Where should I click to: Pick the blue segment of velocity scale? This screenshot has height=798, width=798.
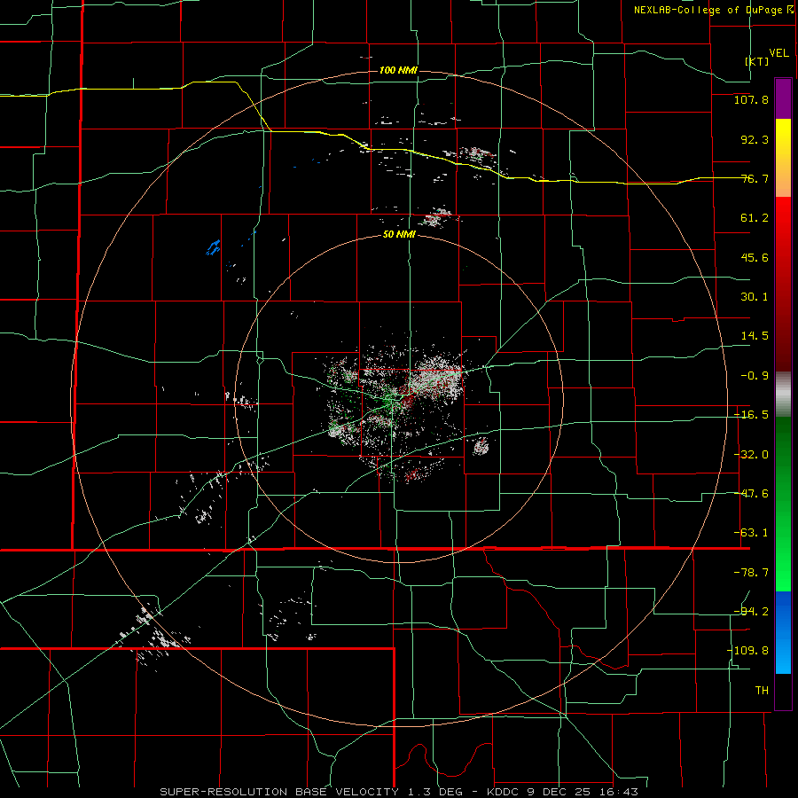pos(783,632)
